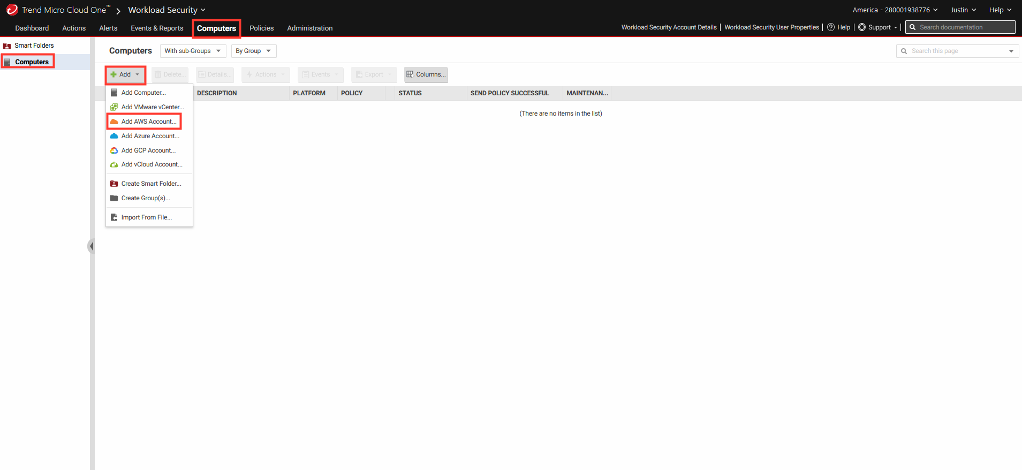The width and height of the screenshot is (1022, 470).
Task: Click the Create Group(s) folder icon
Action: pos(114,198)
